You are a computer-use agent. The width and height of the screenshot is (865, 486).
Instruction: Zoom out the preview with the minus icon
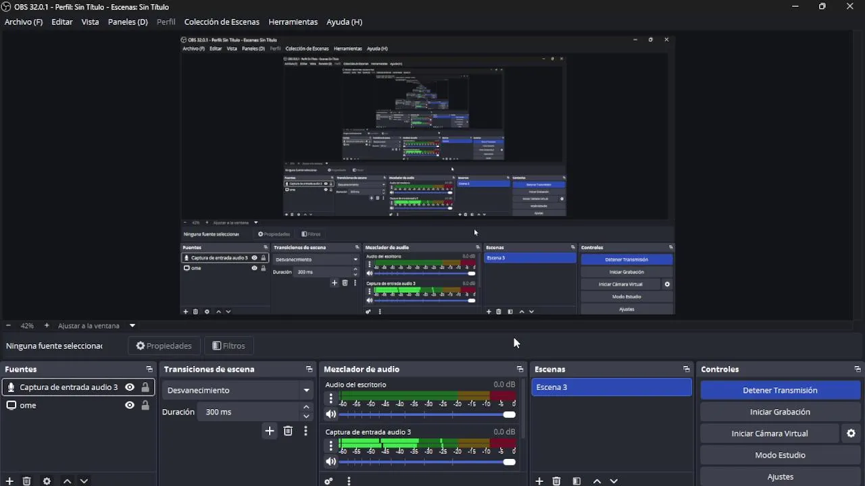click(x=8, y=325)
